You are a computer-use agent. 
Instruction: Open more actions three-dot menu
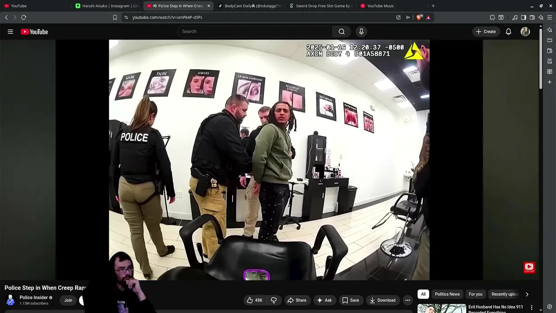(407, 300)
